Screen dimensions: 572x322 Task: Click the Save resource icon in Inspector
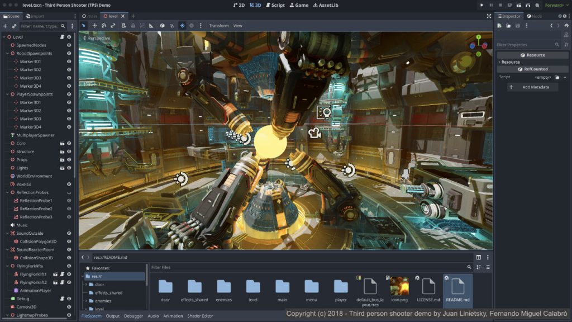[x=518, y=26]
